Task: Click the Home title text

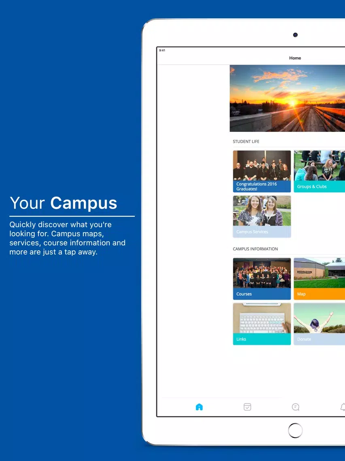Action: click(x=295, y=58)
